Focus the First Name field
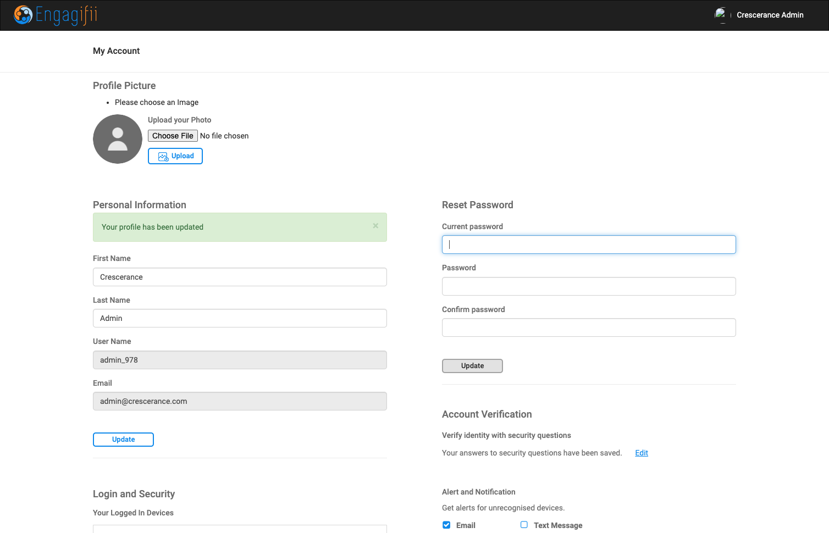 (240, 277)
